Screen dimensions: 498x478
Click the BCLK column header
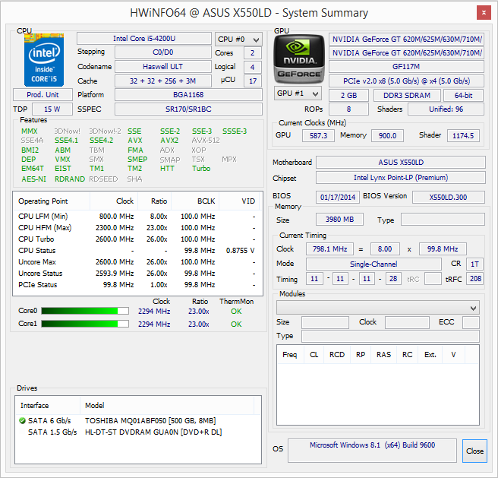(x=195, y=201)
